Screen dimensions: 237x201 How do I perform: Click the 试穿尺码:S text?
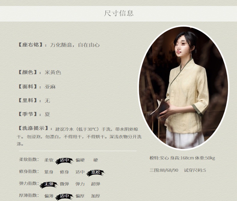[195, 170]
